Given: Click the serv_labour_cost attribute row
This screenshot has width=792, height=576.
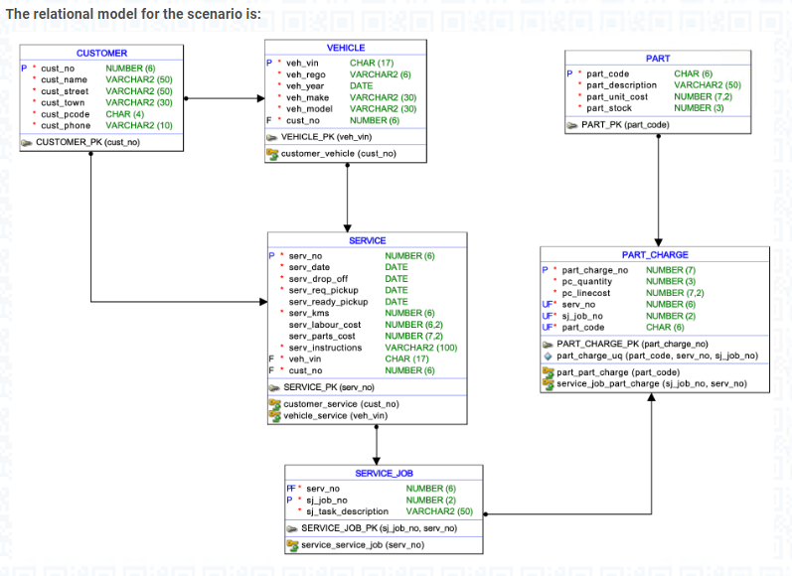Looking at the screenshot, I should (x=368, y=325).
